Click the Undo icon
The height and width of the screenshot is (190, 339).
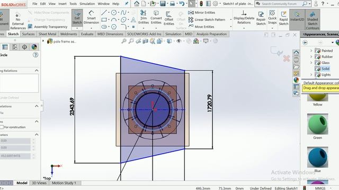[x=182, y=4]
